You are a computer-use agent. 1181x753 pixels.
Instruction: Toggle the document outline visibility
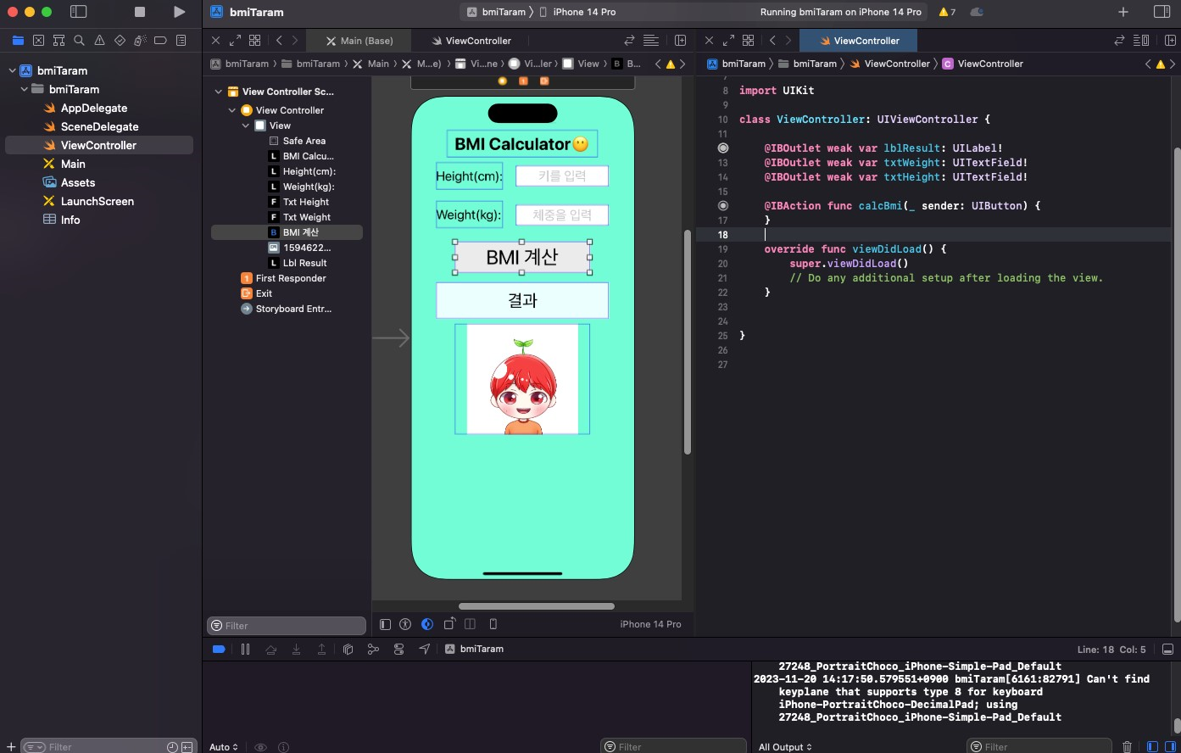click(385, 624)
